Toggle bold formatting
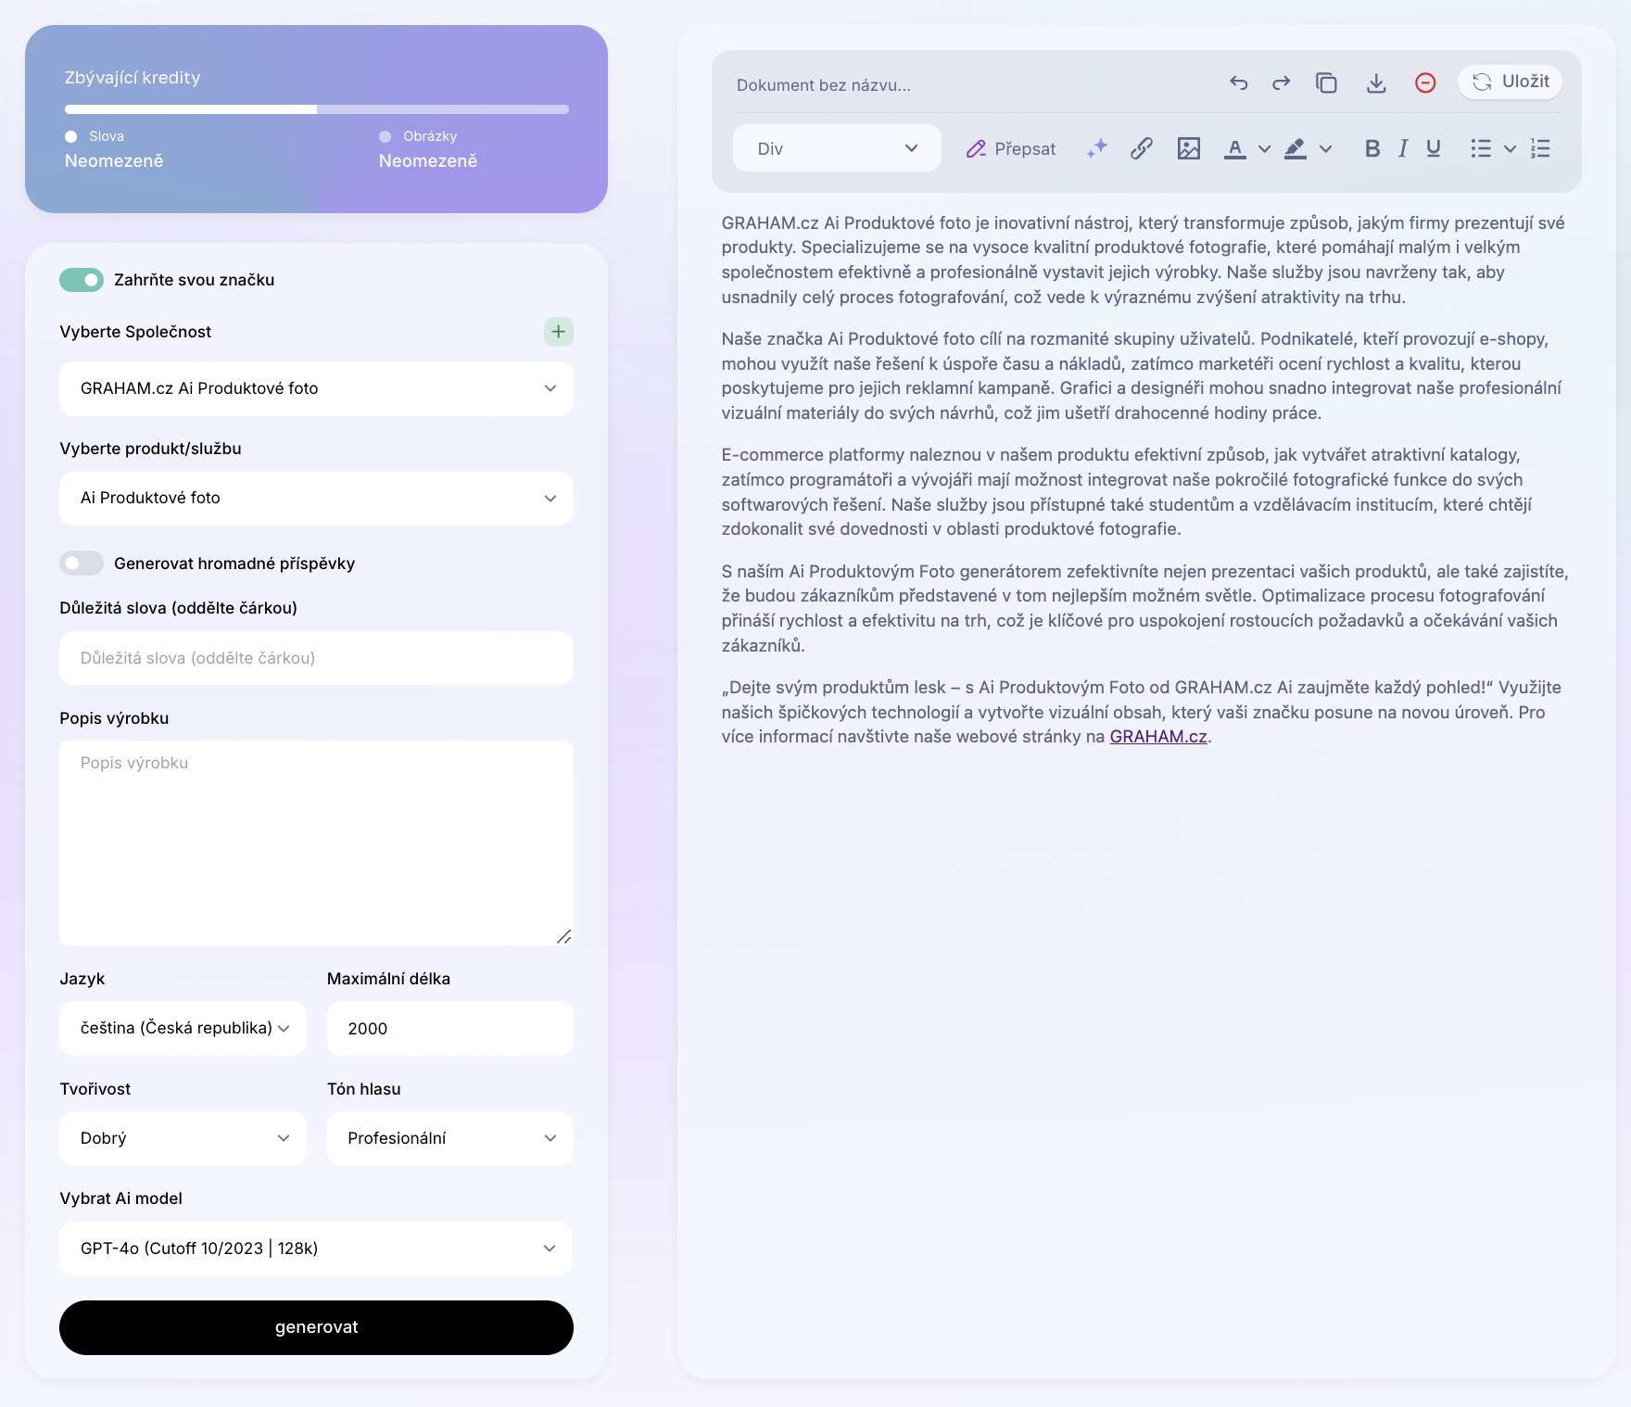 tap(1372, 148)
